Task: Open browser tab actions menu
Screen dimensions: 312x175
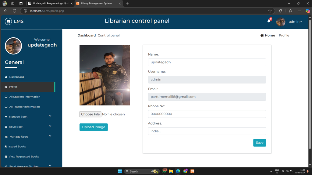Action: click(21, 3)
